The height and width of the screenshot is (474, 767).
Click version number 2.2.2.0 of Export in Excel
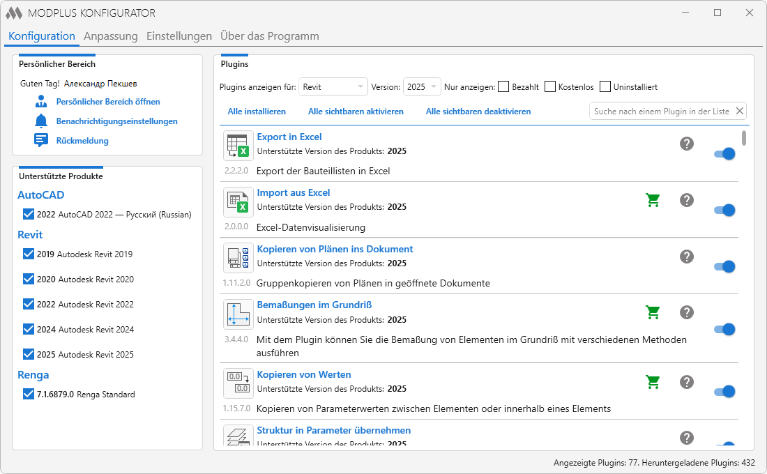[x=236, y=171]
